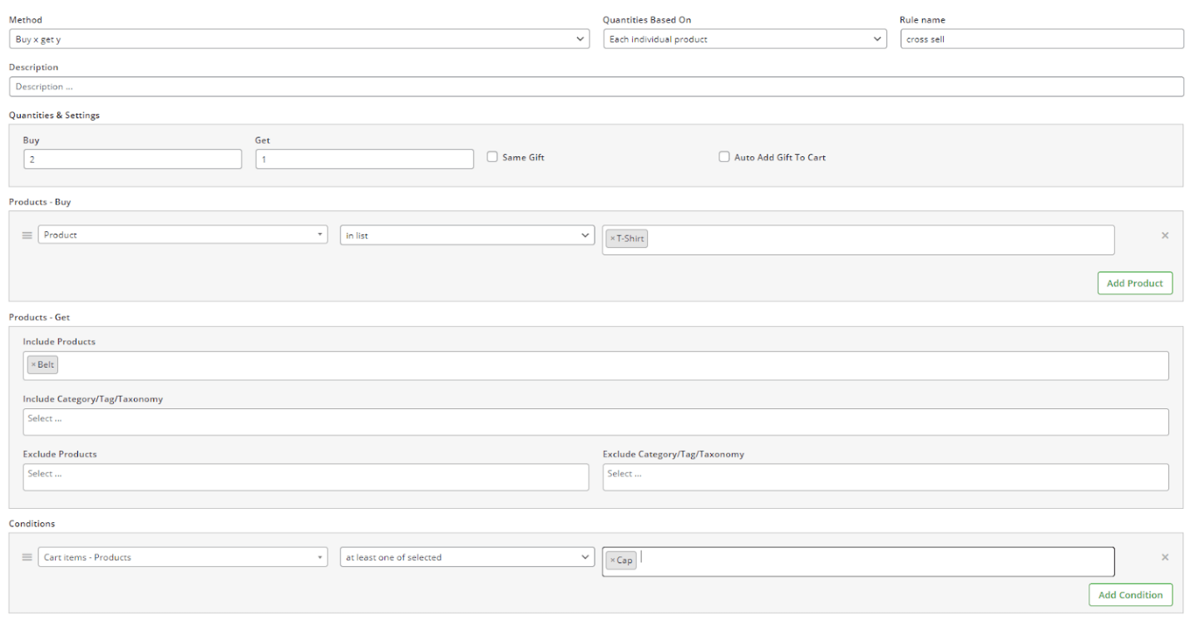Enable Auto Add Gift To Cart
This screenshot has height=622, width=1190.
723,155
